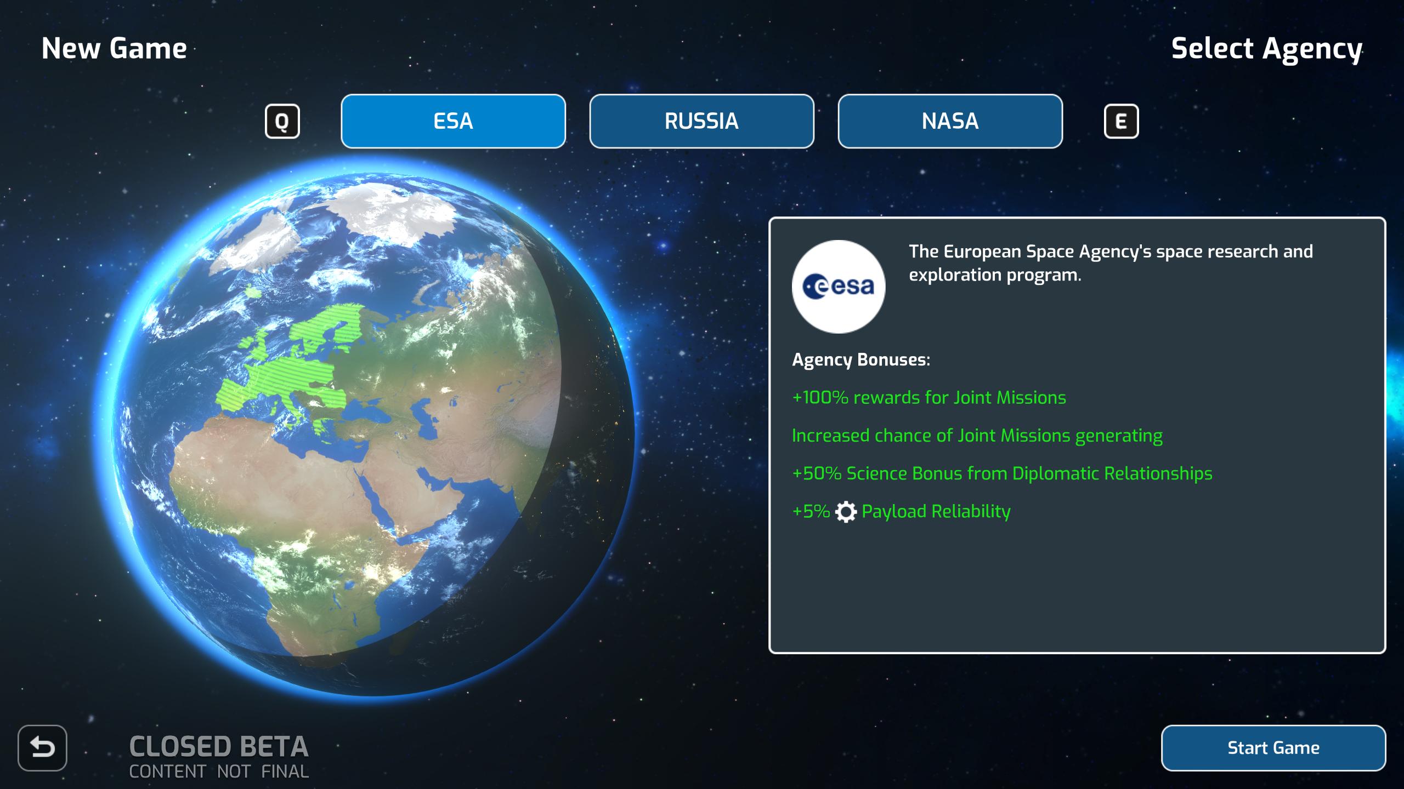
Task: Open previous agency selection Q
Action: coord(284,122)
